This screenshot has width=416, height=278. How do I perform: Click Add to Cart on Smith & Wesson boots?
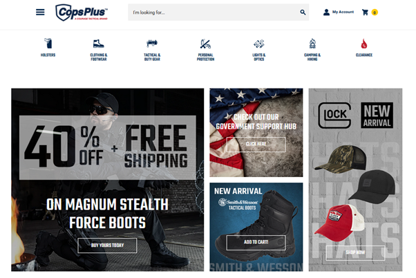coord(256,242)
